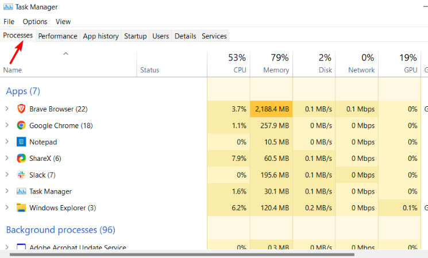
Task: Select the Slack (7) row name
Action: (x=43, y=175)
